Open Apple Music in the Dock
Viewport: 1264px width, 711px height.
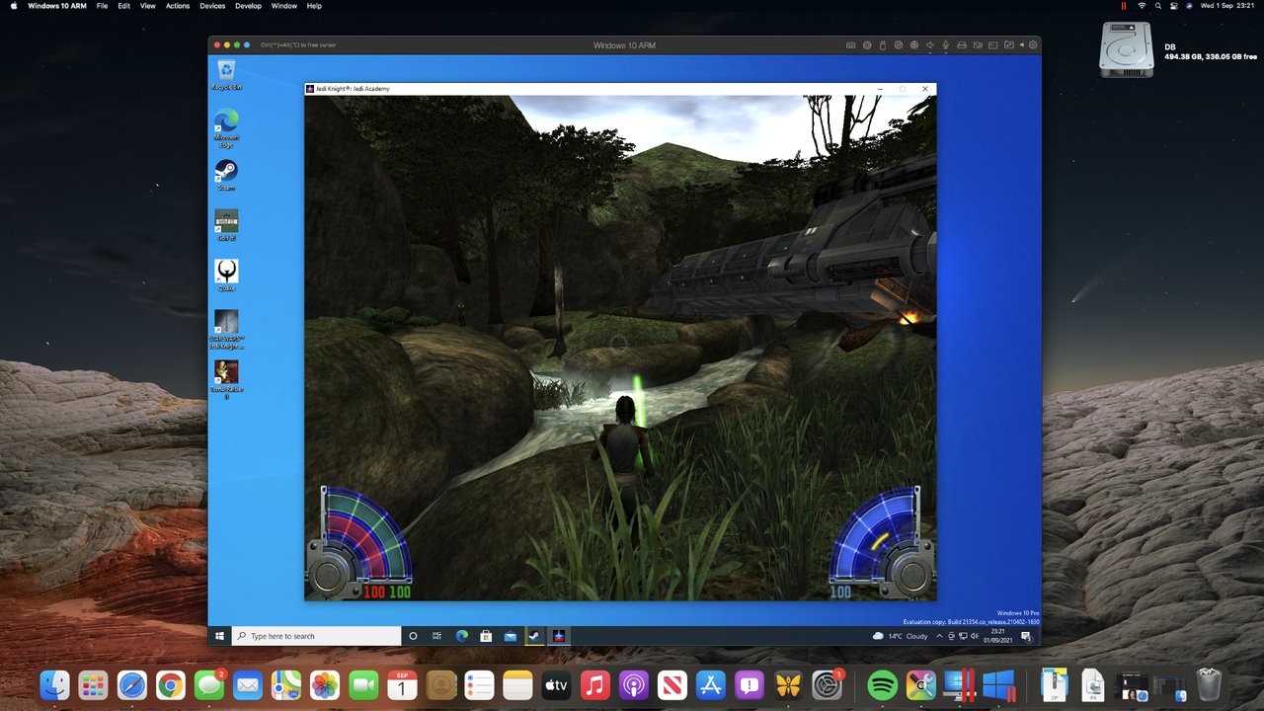594,684
